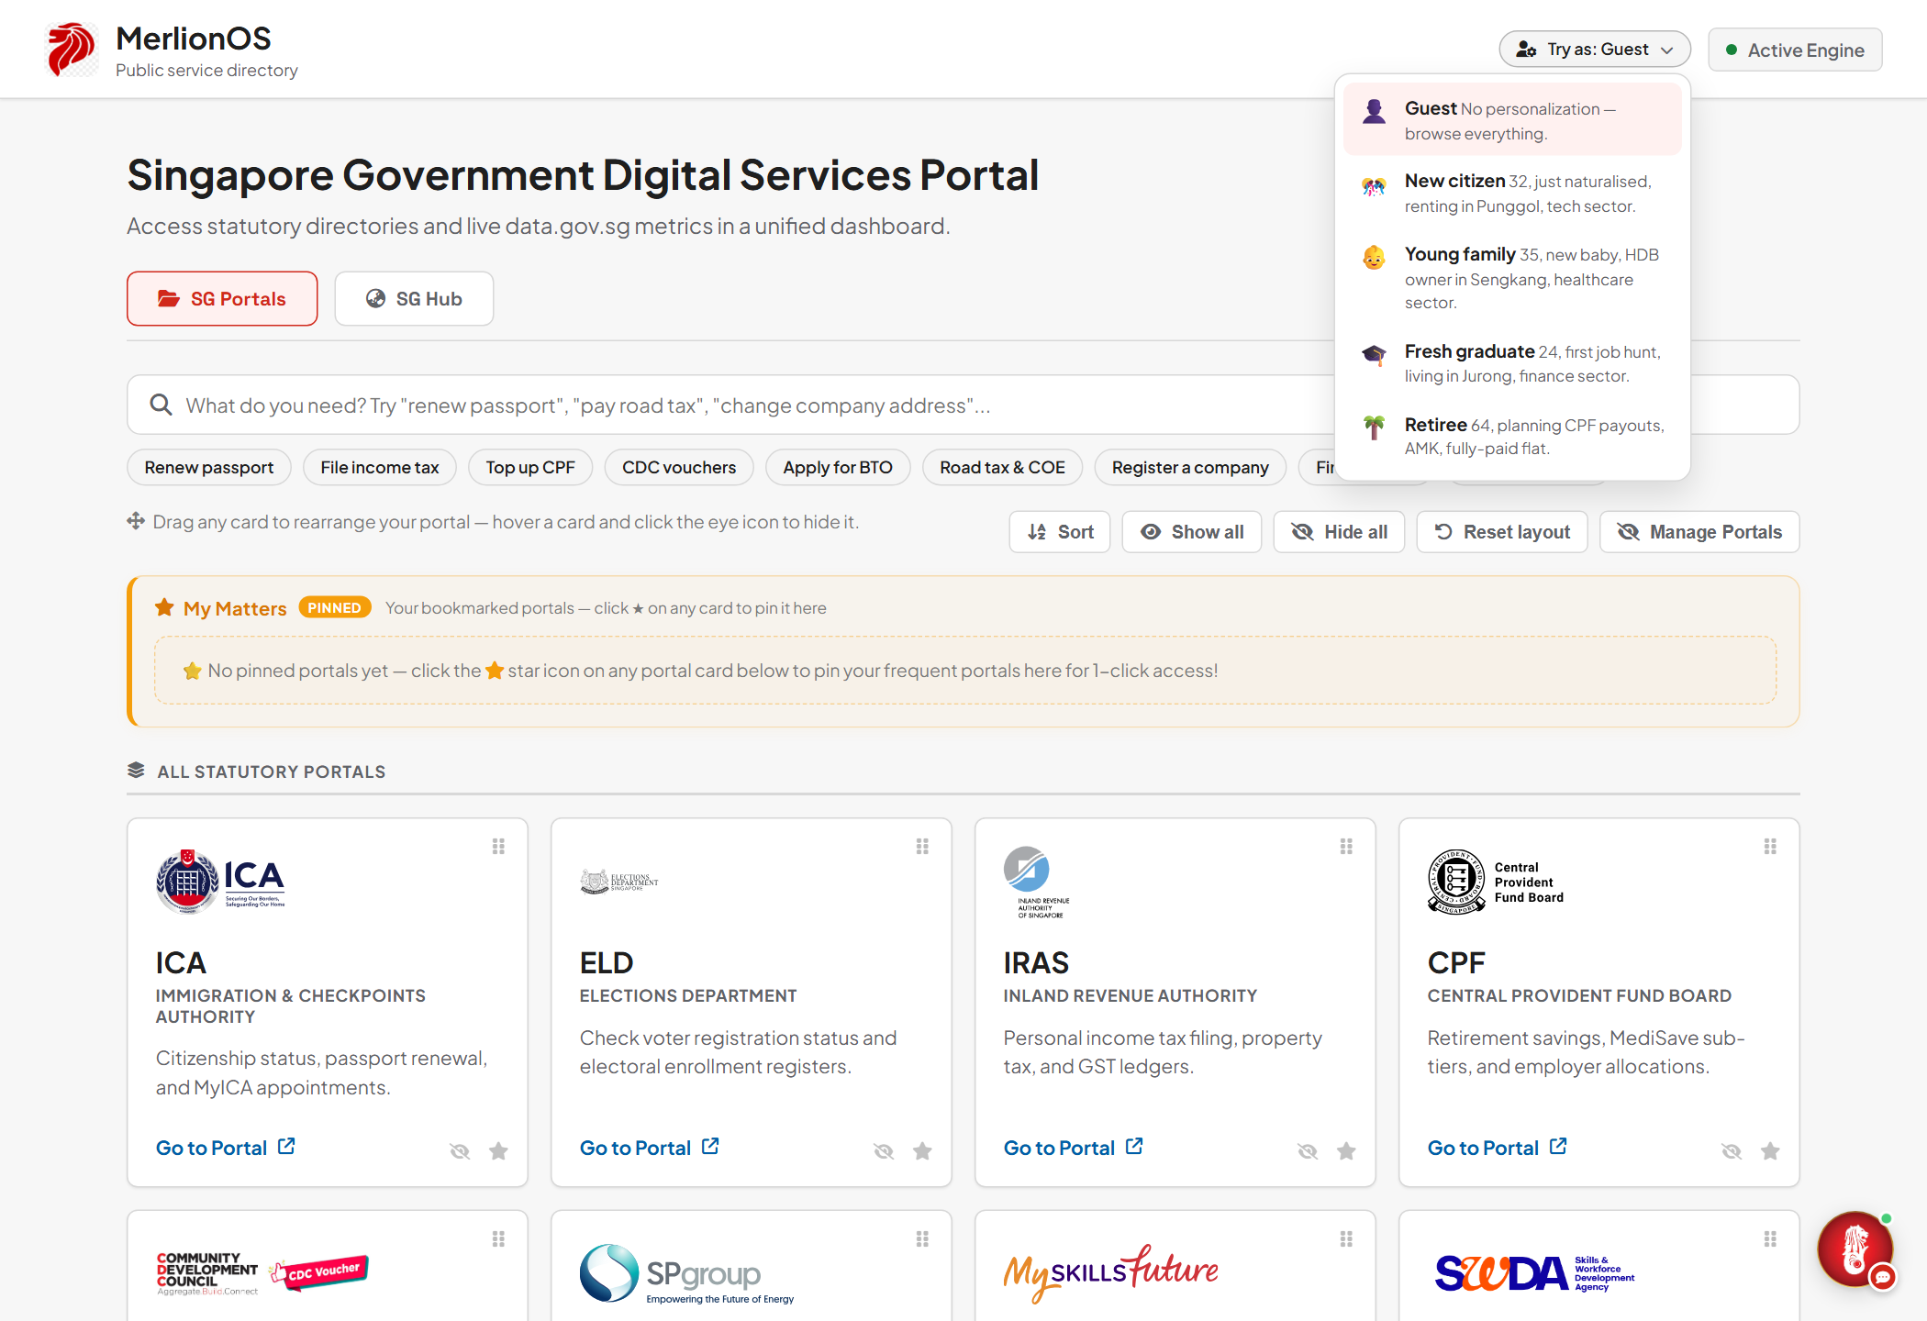The width and height of the screenshot is (1927, 1321).
Task: Open the Sort options
Action: point(1060,532)
